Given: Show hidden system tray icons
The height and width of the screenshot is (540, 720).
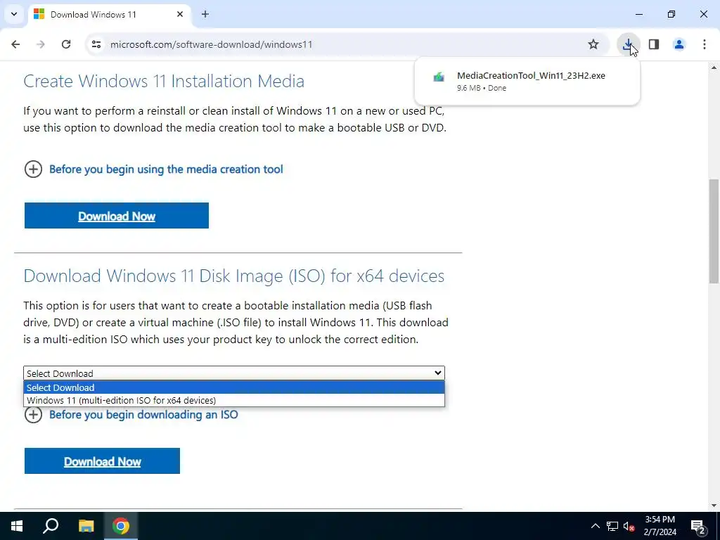Looking at the screenshot, I should point(595,526).
